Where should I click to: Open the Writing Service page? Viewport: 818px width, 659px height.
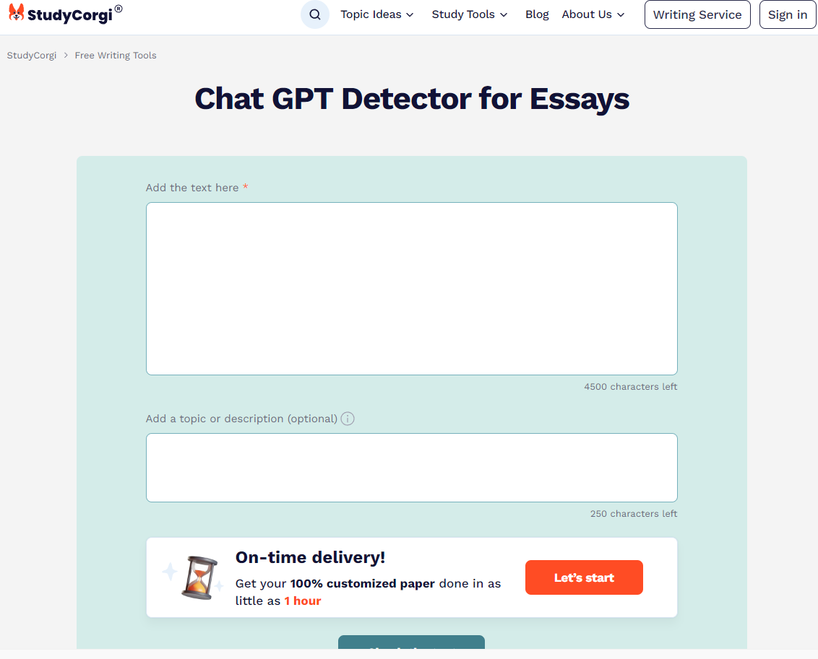click(x=697, y=14)
